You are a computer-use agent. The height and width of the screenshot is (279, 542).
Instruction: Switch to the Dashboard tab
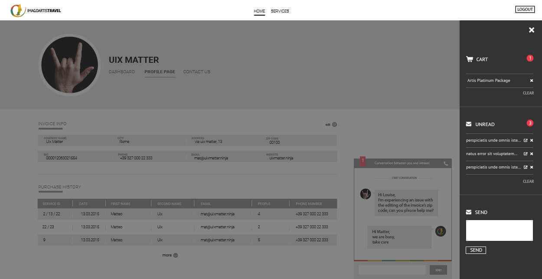[x=122, y=72]
